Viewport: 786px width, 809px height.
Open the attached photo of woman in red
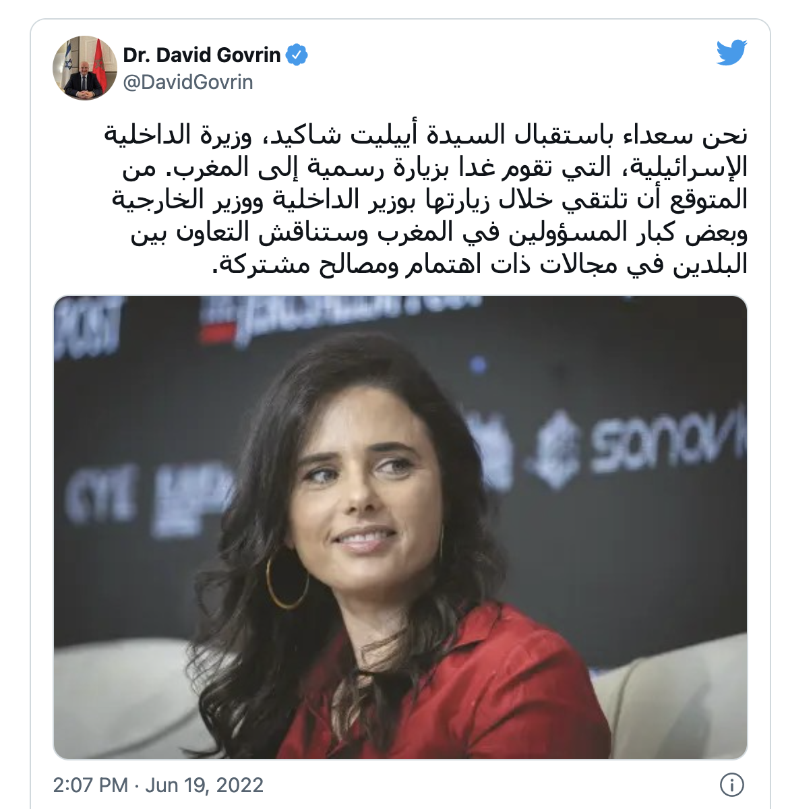click(x=400, y=527)
